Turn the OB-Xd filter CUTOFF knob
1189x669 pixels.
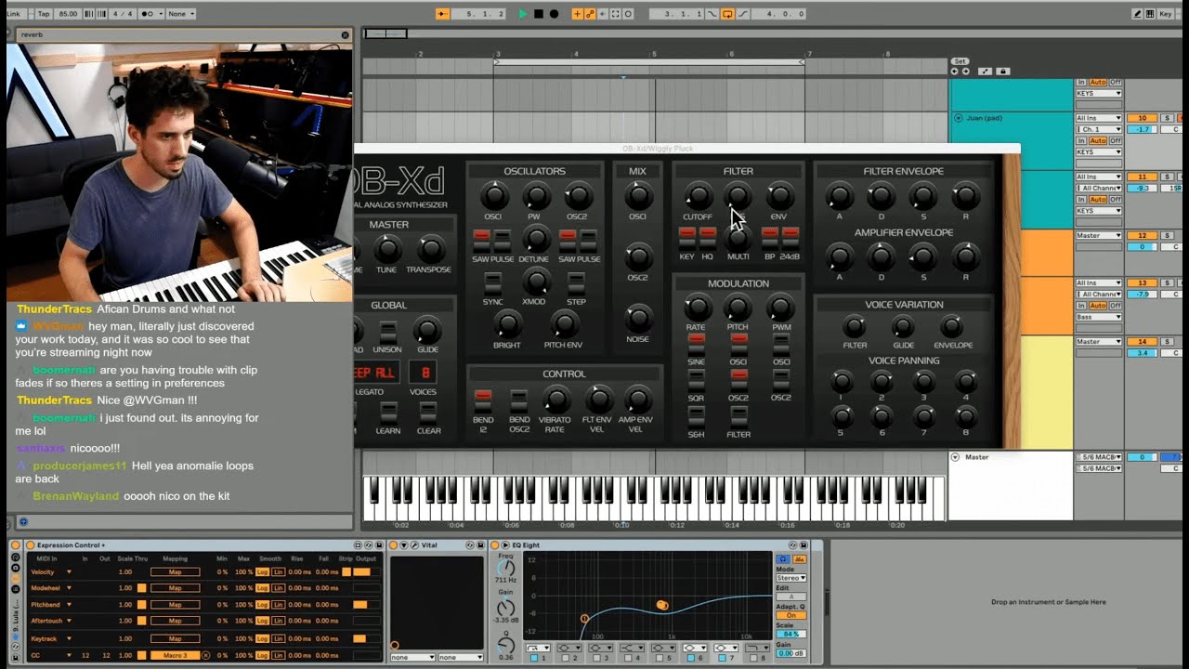(698, 196)
